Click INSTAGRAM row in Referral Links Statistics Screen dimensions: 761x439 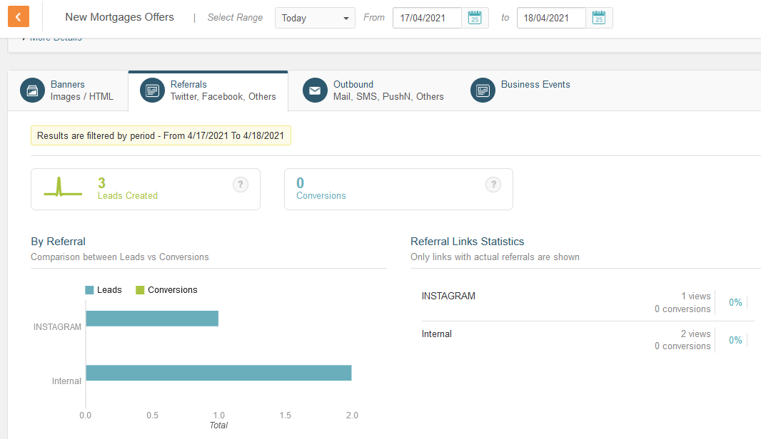pyautogui.click(x=588, y=302)
